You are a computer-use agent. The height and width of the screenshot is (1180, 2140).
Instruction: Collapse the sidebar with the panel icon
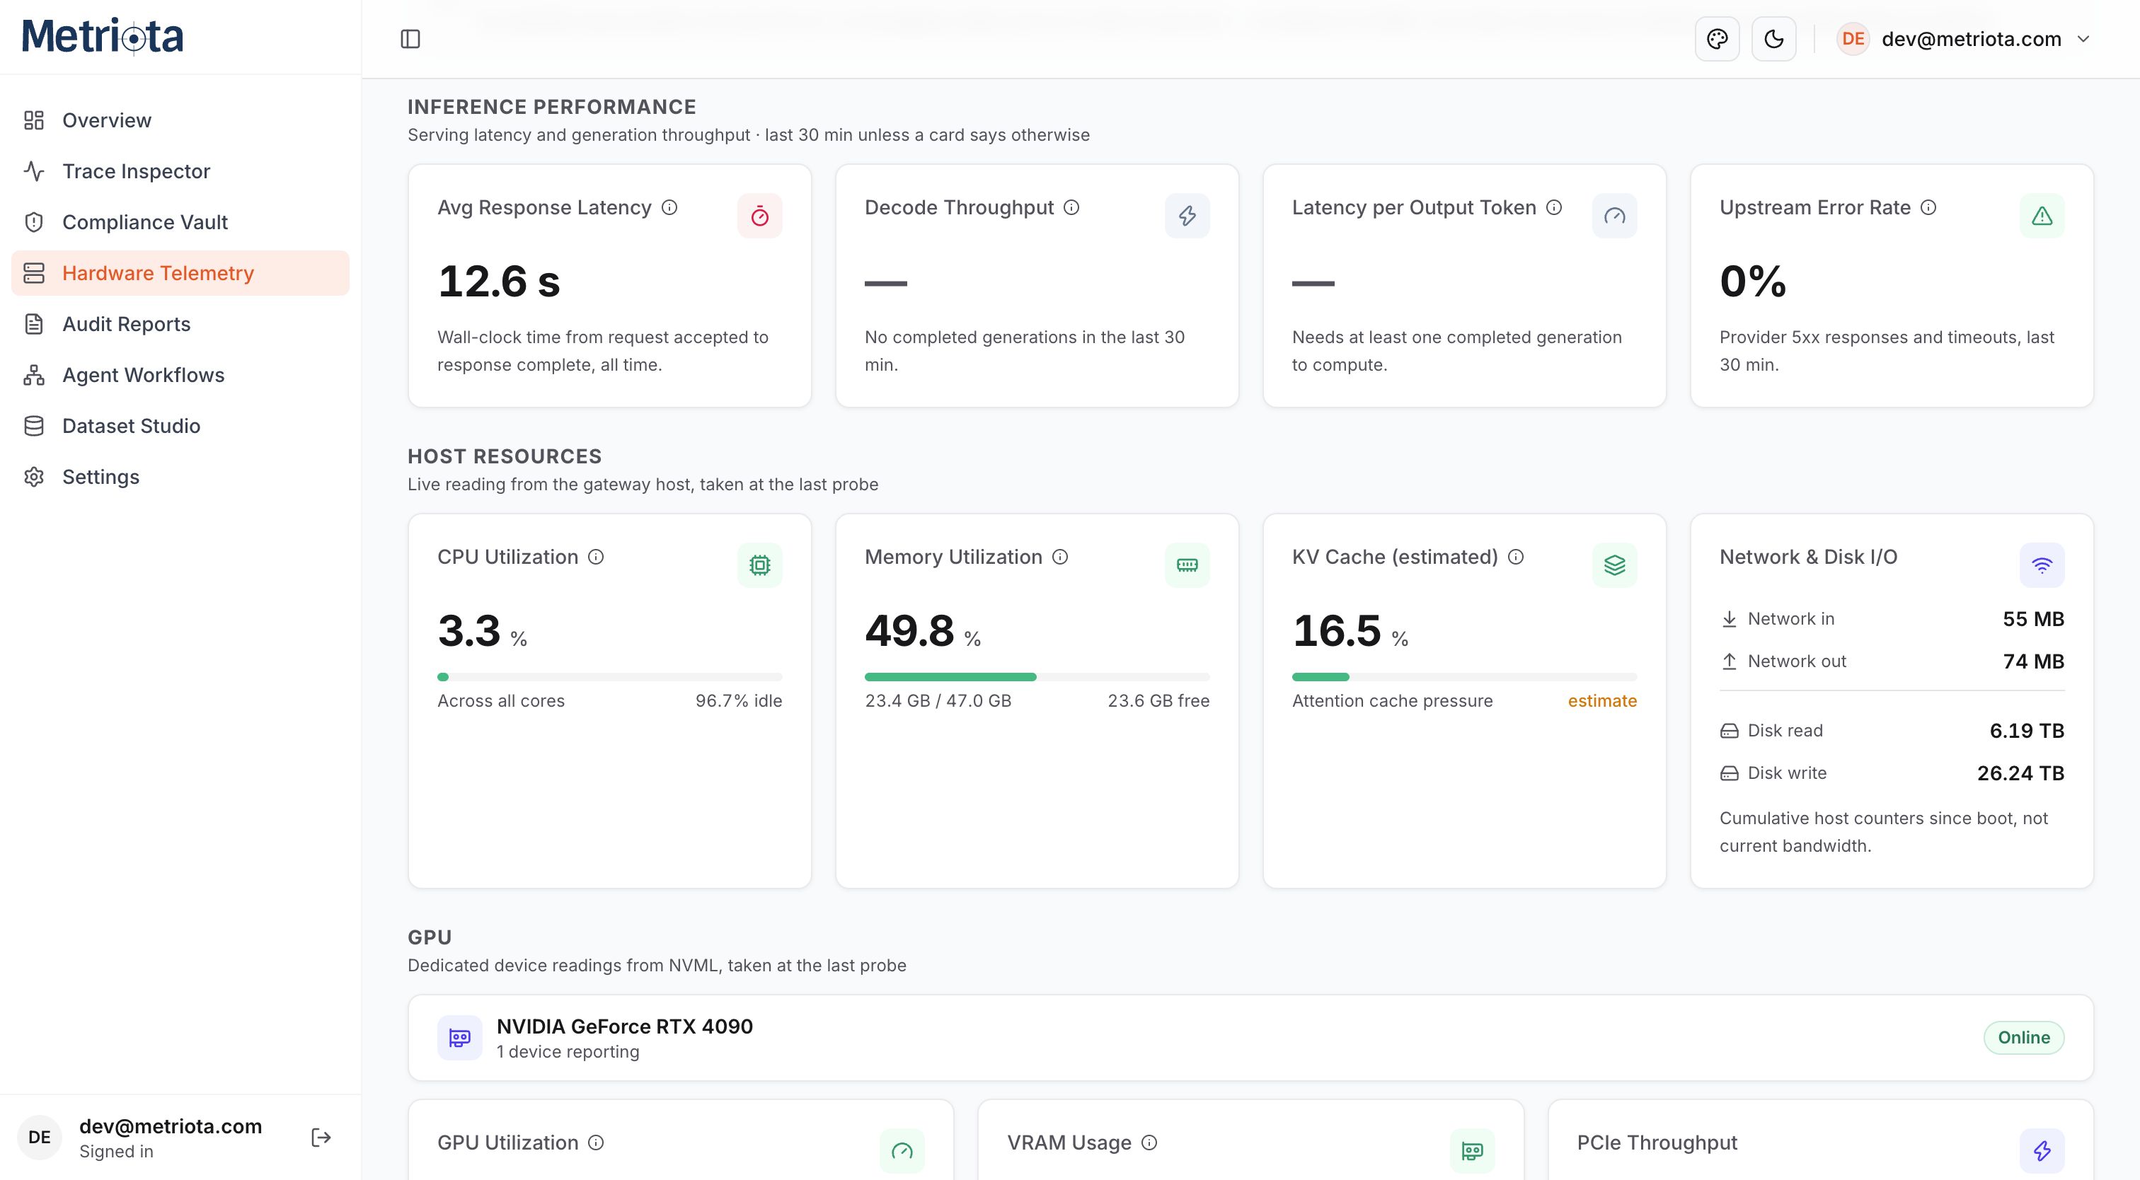(410, 39)
